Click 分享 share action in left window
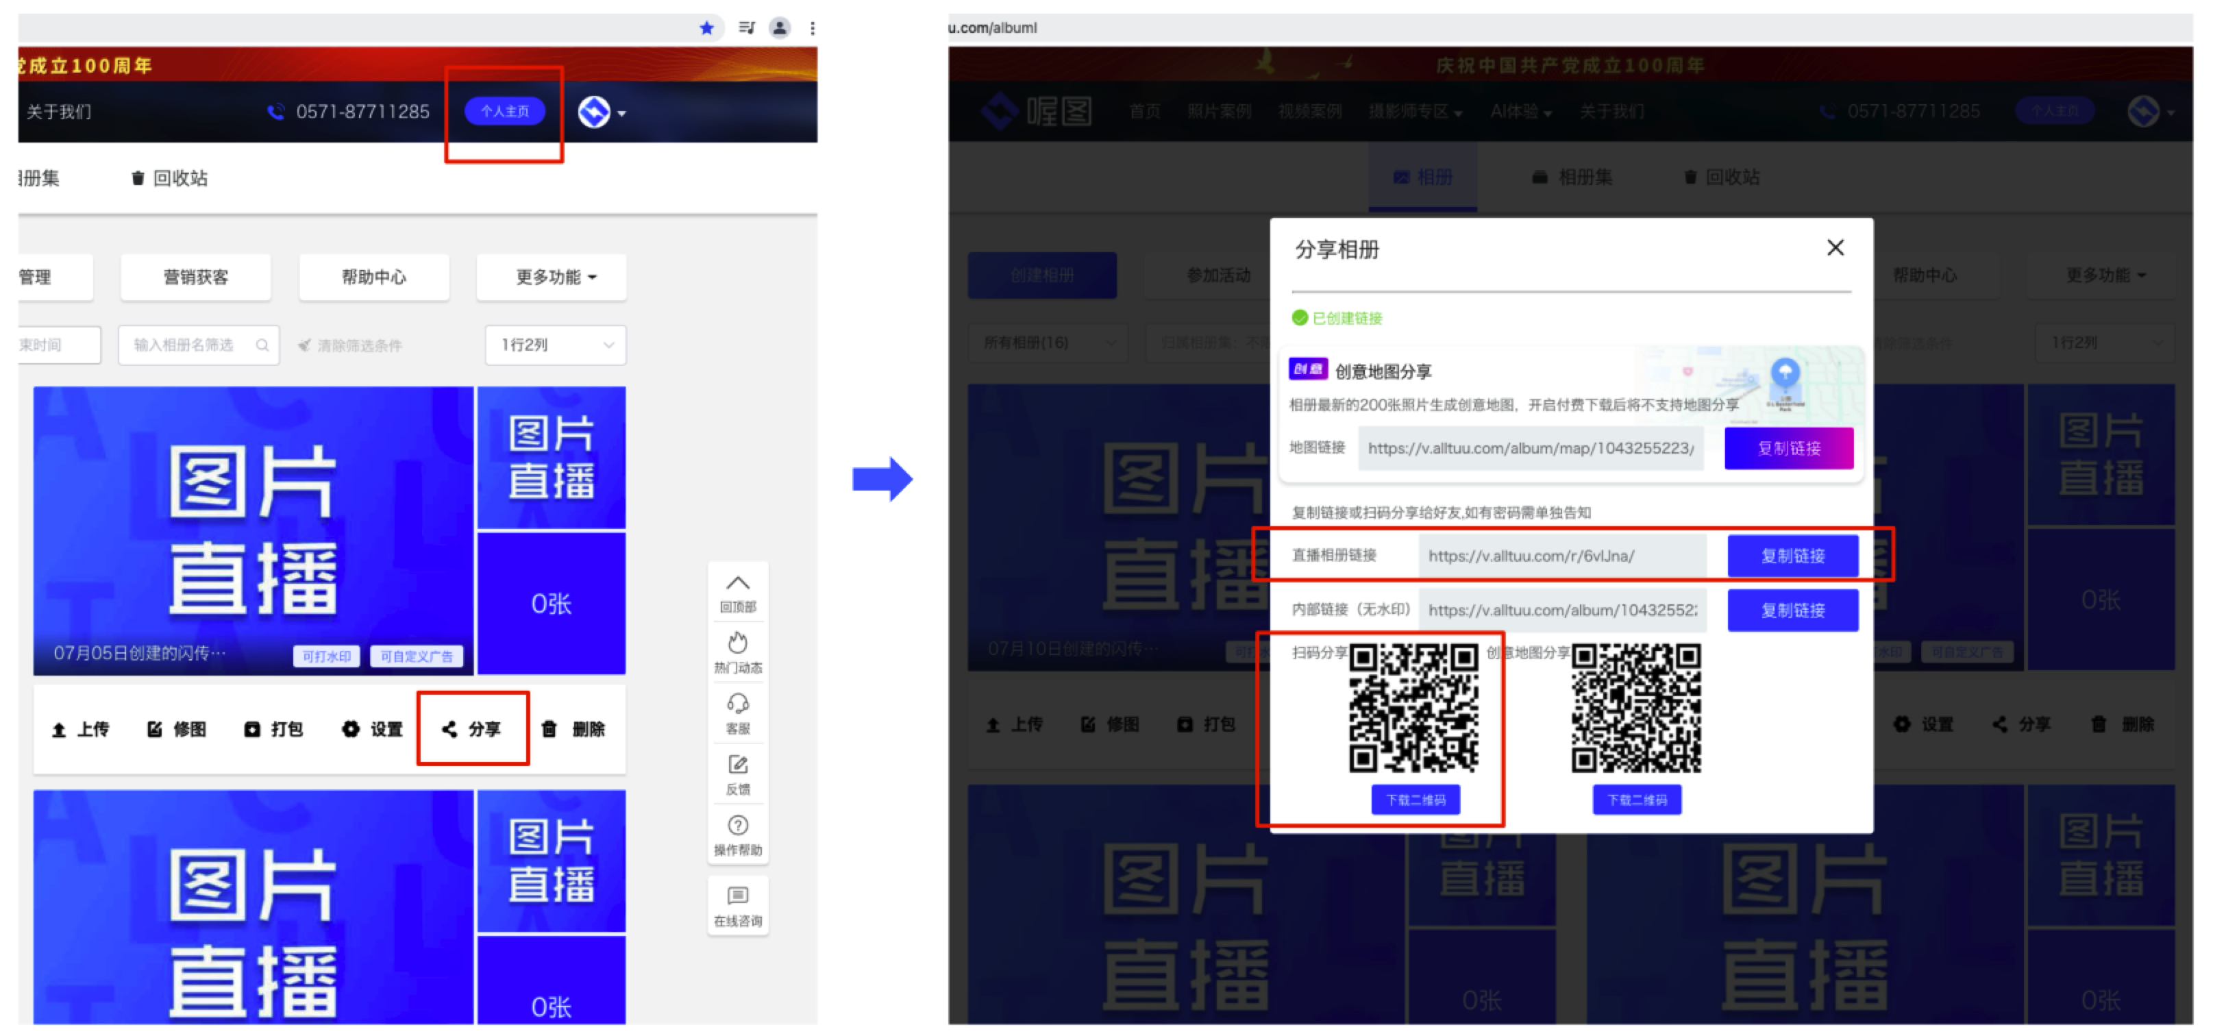 click(x=471, y=729)
